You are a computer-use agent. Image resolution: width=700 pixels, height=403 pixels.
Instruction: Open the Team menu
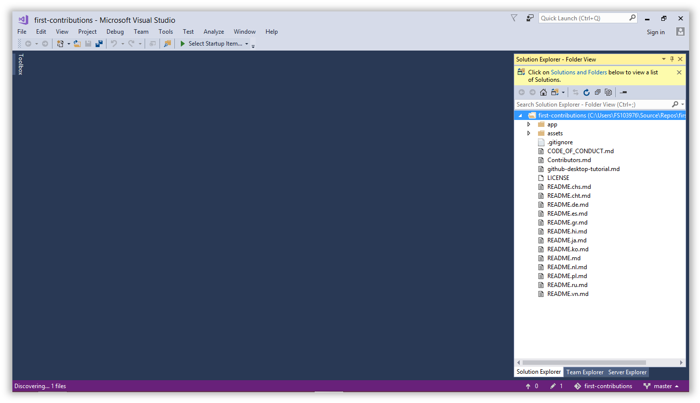click(x=141, y=32)
